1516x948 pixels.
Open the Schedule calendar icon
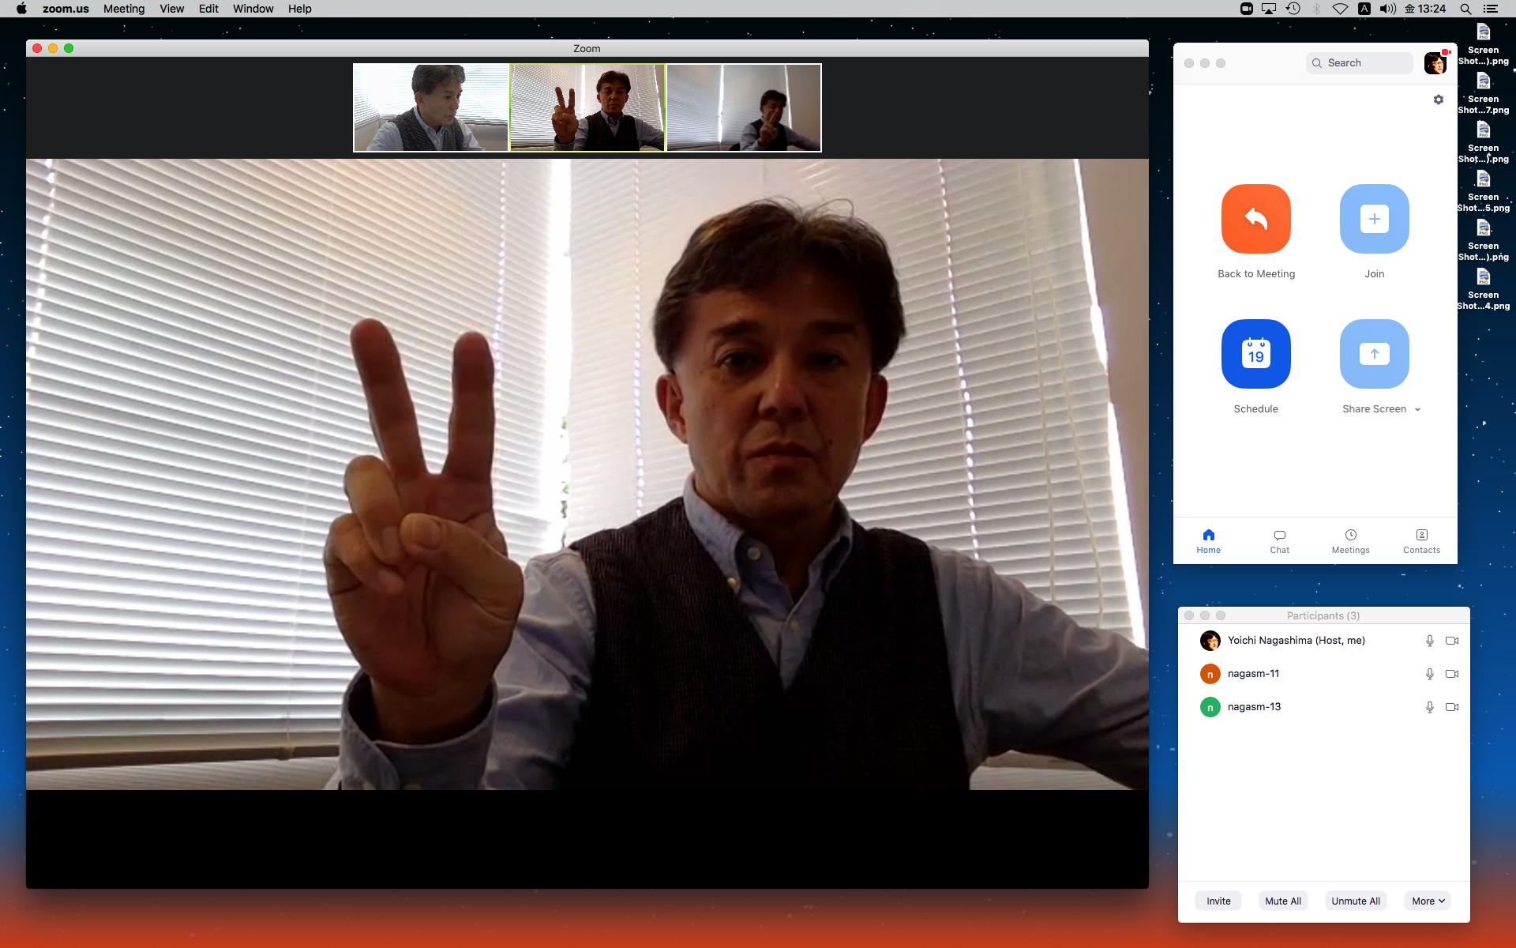coord(1255,354)
